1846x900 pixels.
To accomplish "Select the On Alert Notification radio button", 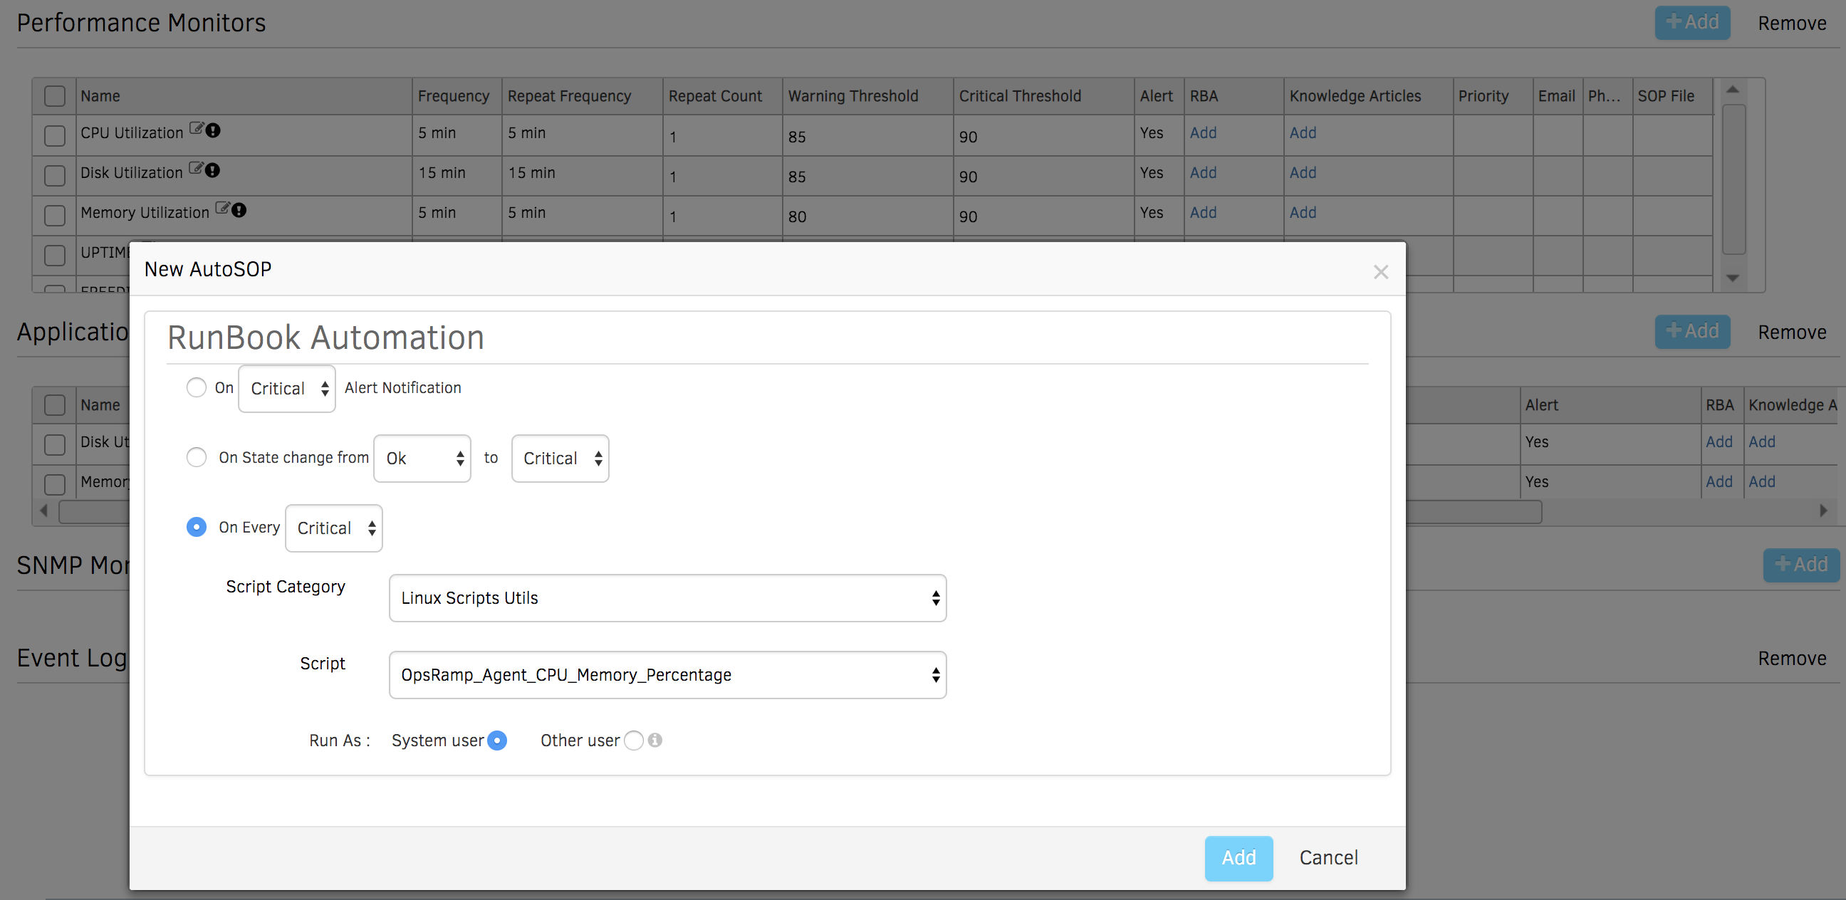I will 196,387.
